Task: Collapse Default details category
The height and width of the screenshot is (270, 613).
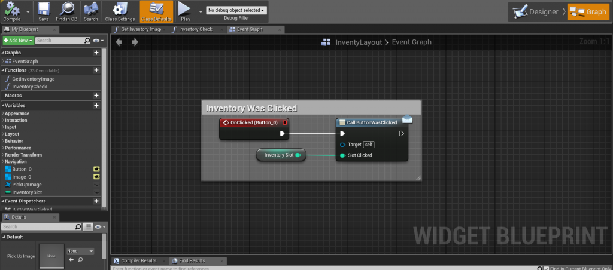Action: point(3,237)
